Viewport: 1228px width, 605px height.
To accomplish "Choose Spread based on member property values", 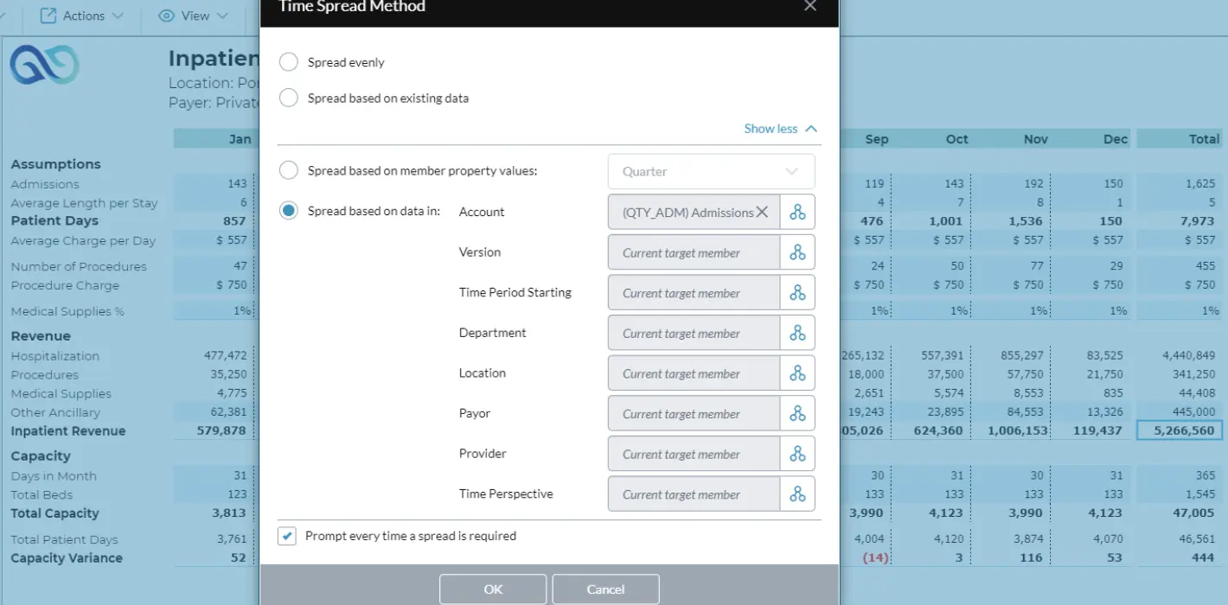I will [x=289, y=170].
